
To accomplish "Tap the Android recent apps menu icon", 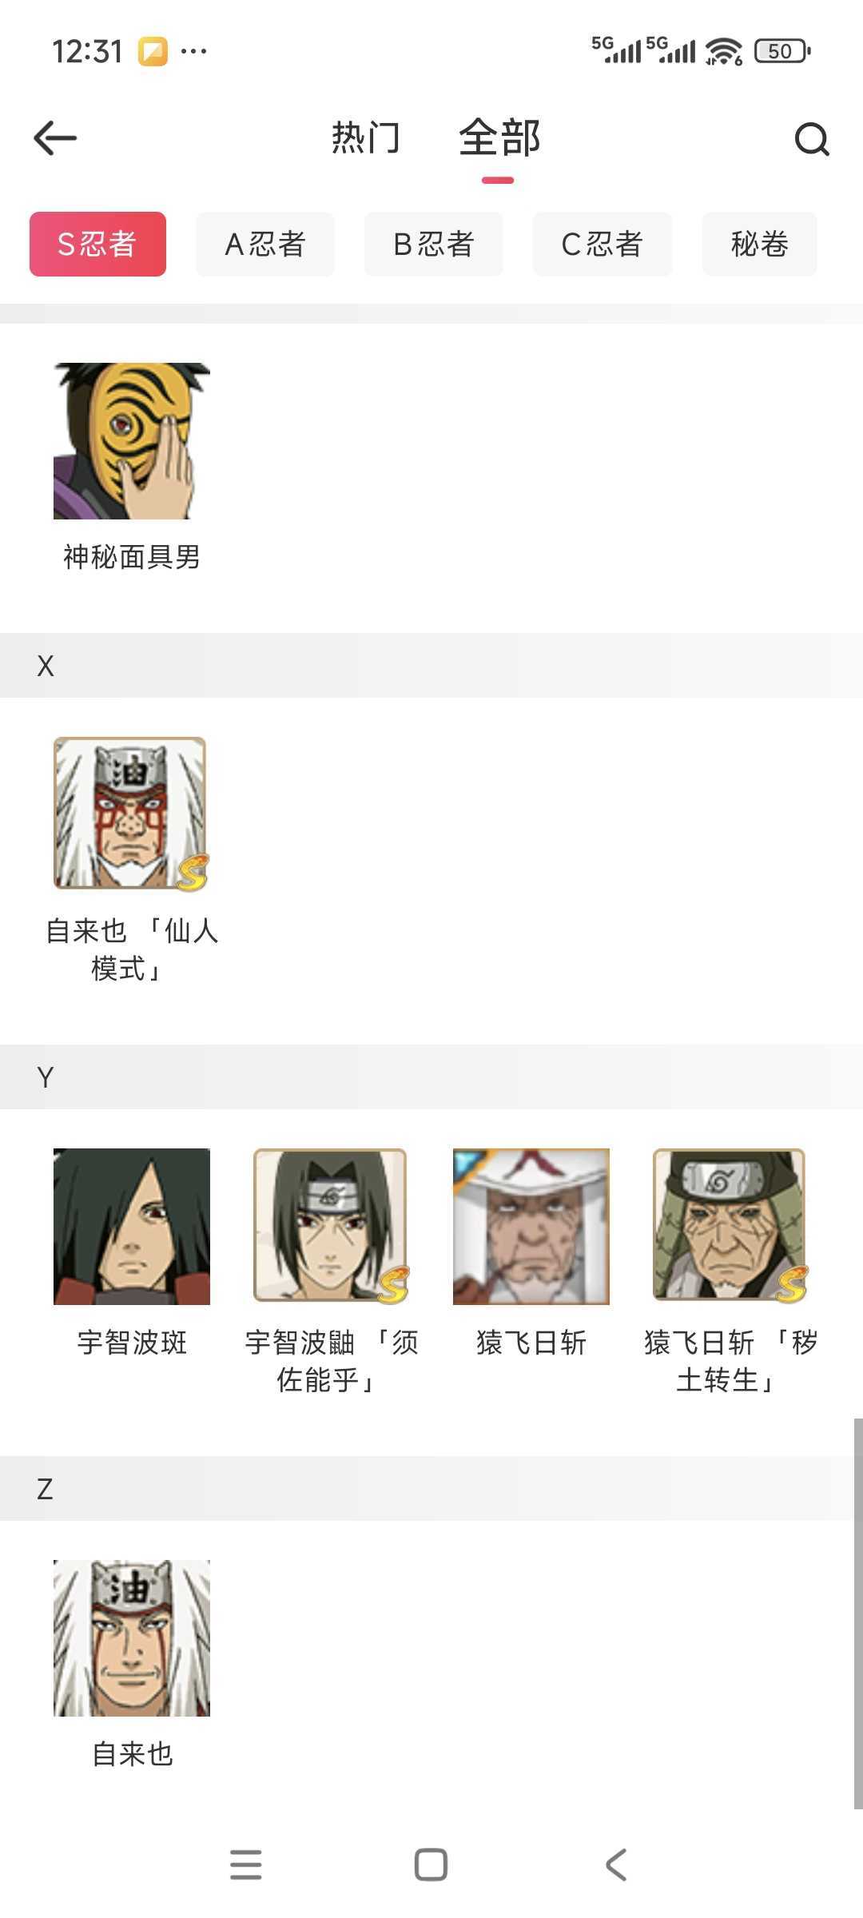I will pyautogui.click(x=245, y=1864).
